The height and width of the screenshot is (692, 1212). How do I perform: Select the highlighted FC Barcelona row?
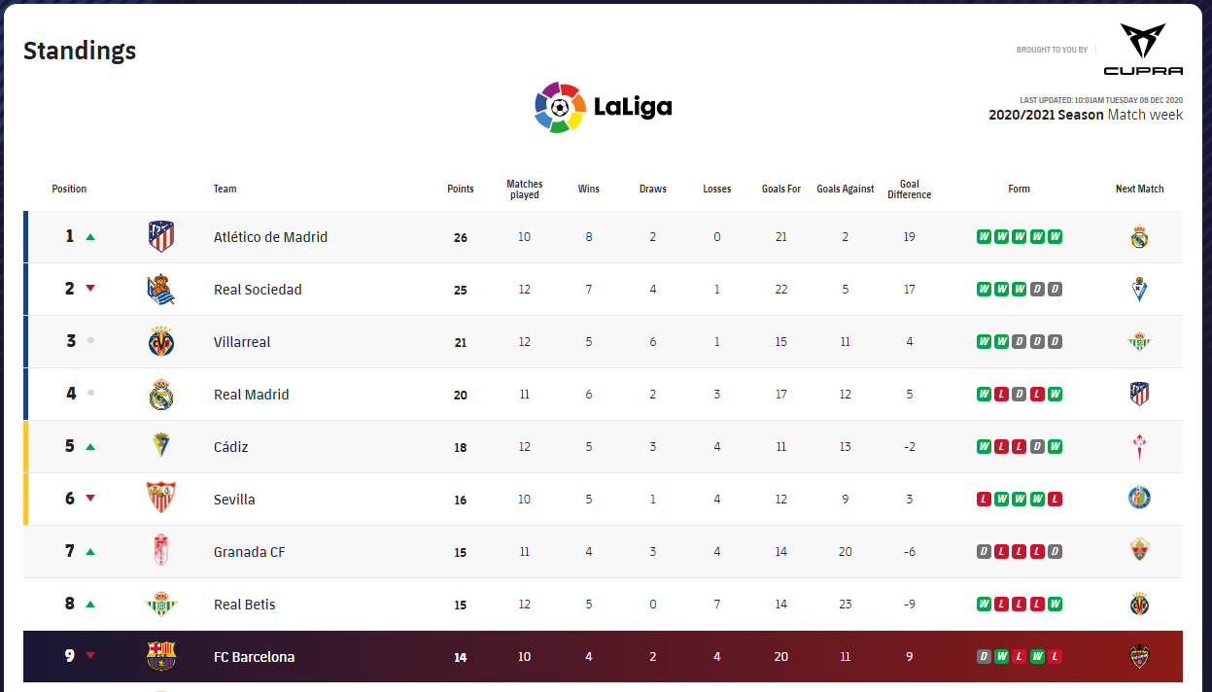pyautogui.click(x=603, y=657)
